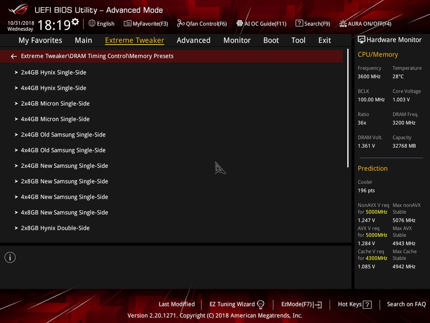Click the 5000MHz value under AVX V req
The image size is (430, 323).
point(376,235)
